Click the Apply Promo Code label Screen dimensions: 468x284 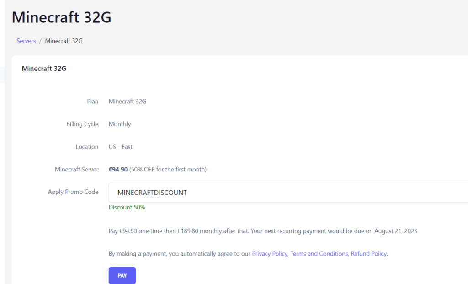point(73,192)
